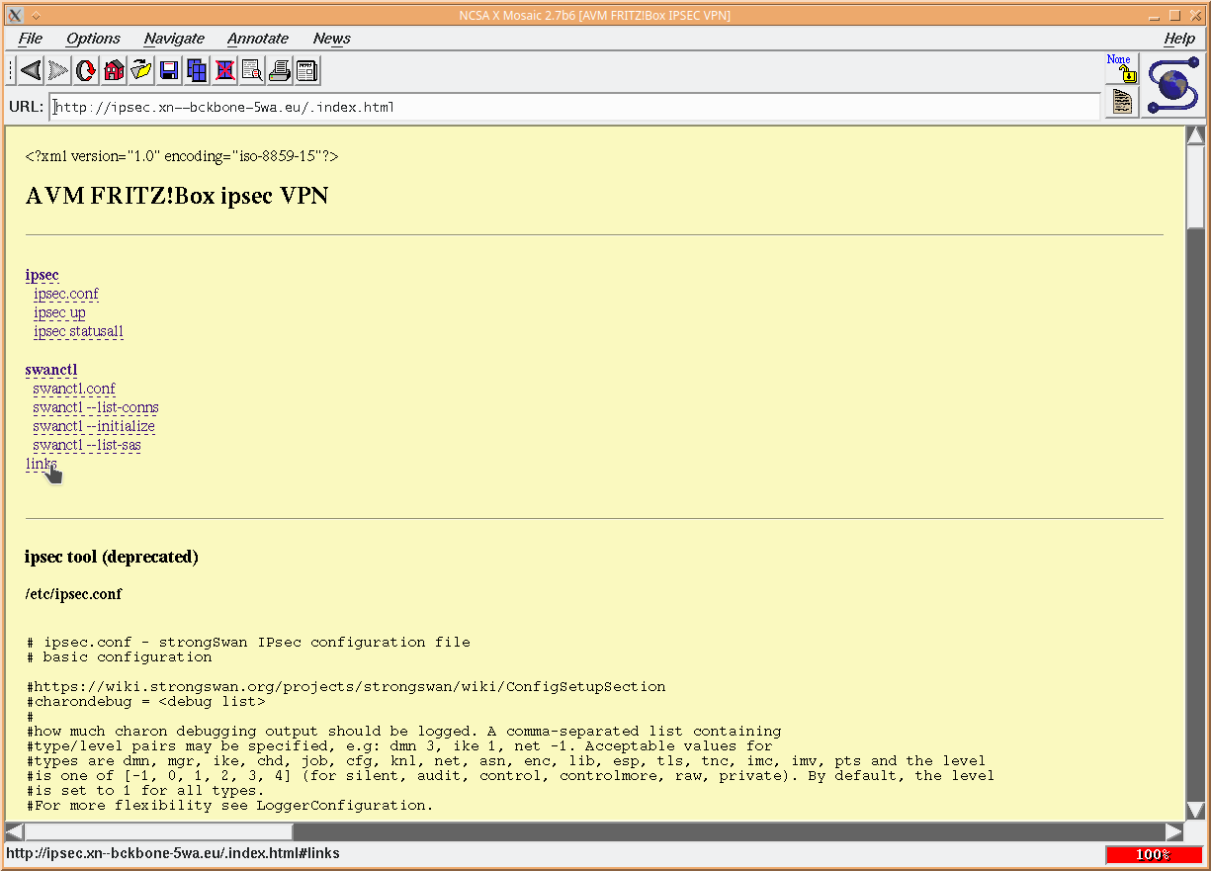The height and width of the screenshot is (871, 1211).
Task: Open the window menu icon in the title bar
Action: [x=15, y=15]
